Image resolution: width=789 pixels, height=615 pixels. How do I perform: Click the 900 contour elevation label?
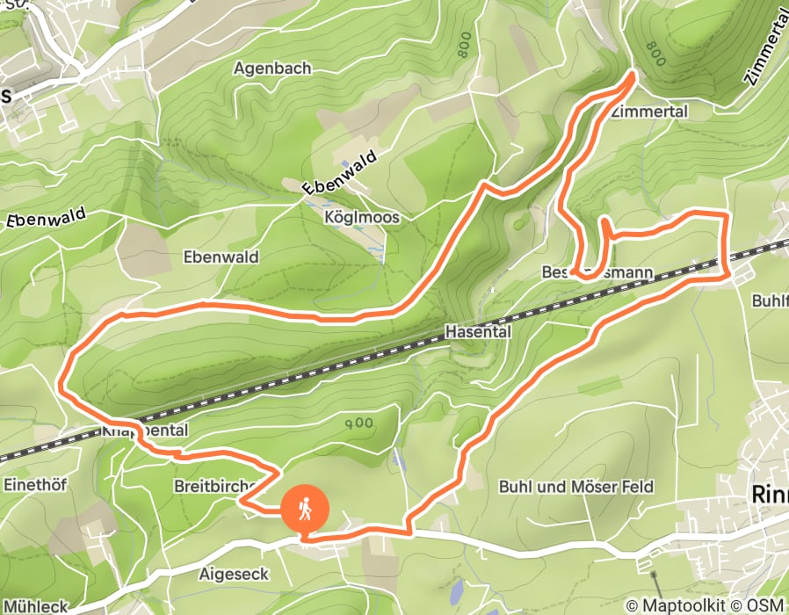[359, 423]
